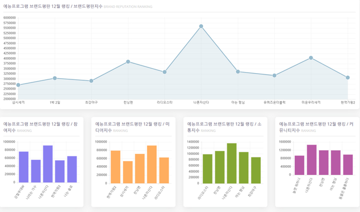Viewport: 360px width, 212px height.
Task: Click the 나혼자산다 x-axis label of line chart
Action: click(201, 102)
